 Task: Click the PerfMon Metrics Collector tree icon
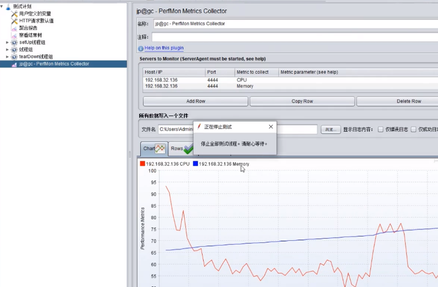click(x=15, y=64)
